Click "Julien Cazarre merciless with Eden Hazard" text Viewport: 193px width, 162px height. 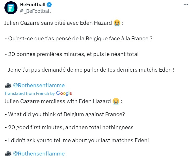tap(58, 101)
